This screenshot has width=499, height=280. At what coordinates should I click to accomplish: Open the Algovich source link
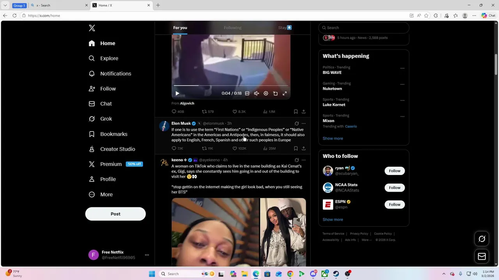(x=187, y=103)
